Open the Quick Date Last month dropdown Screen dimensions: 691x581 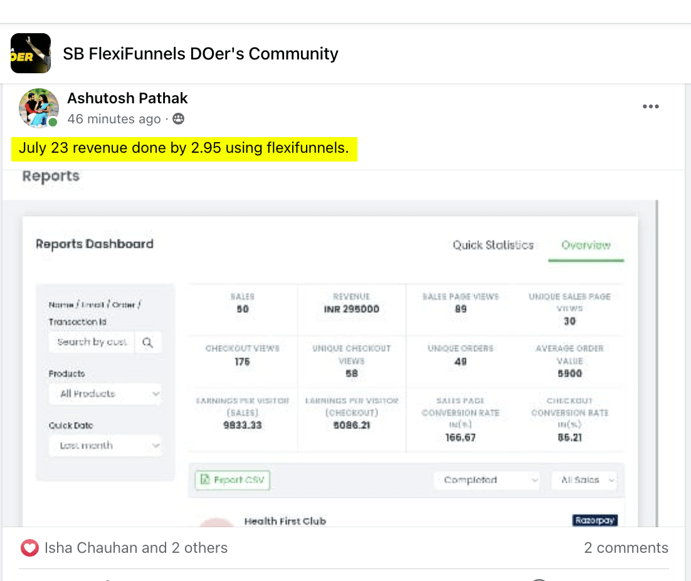(105, 446)
